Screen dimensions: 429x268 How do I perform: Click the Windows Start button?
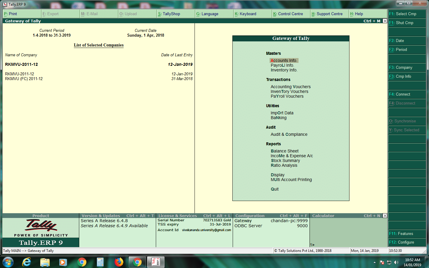tap(8, 262)
